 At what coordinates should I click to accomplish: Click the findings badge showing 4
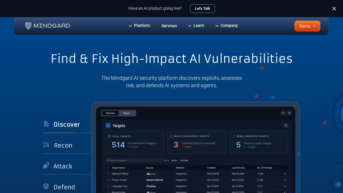coord(260,186)
